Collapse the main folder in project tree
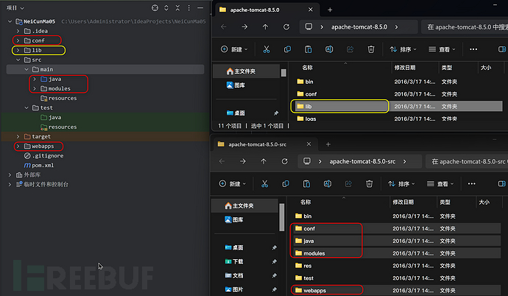Image resolution: width=508 pixels, height=296 pixels. (26, 69)
